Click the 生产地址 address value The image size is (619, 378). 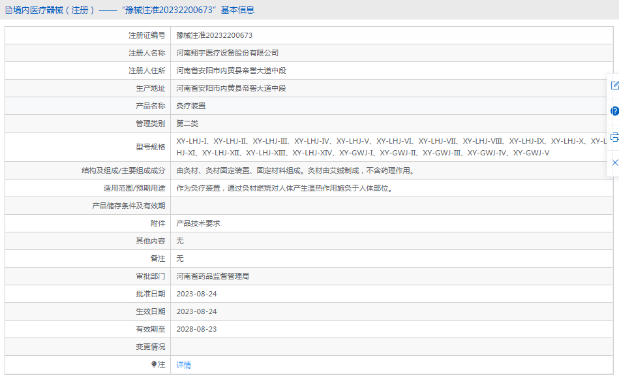(231, 88)
